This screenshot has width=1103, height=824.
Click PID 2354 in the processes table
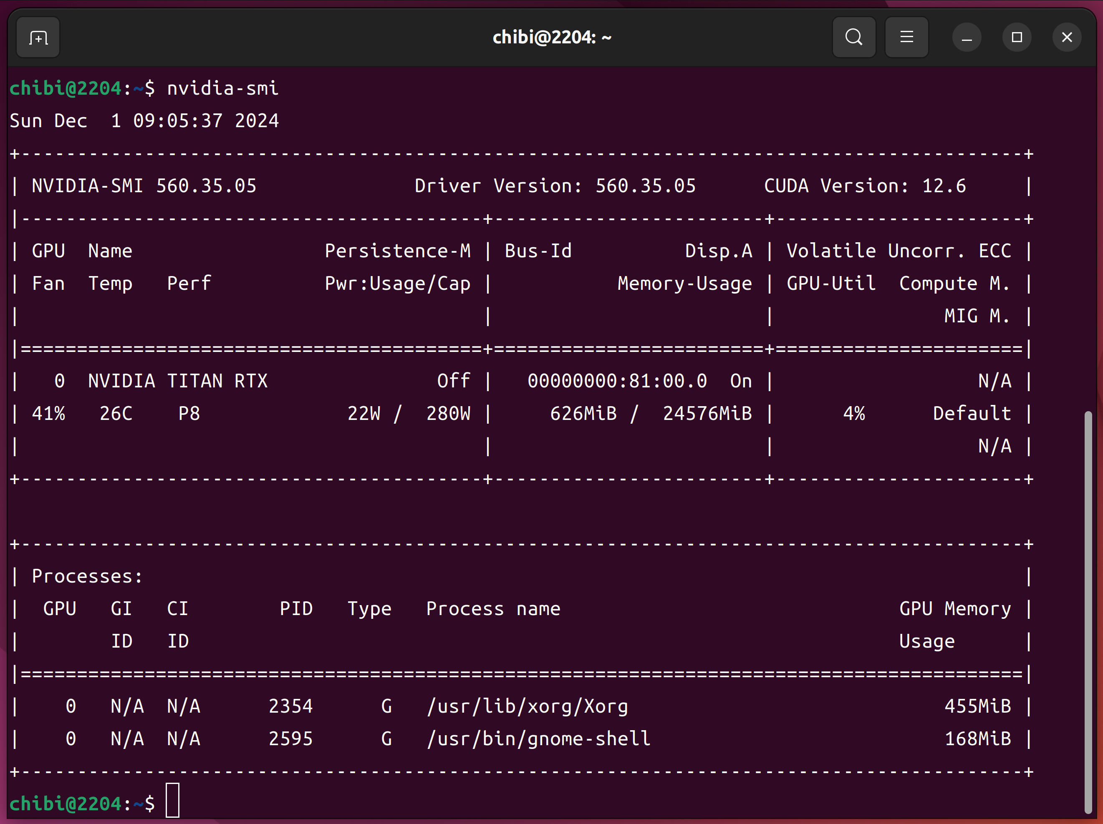[290, 706]
